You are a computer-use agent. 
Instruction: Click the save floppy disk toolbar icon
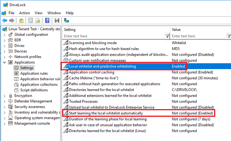(x=57, y=20)
